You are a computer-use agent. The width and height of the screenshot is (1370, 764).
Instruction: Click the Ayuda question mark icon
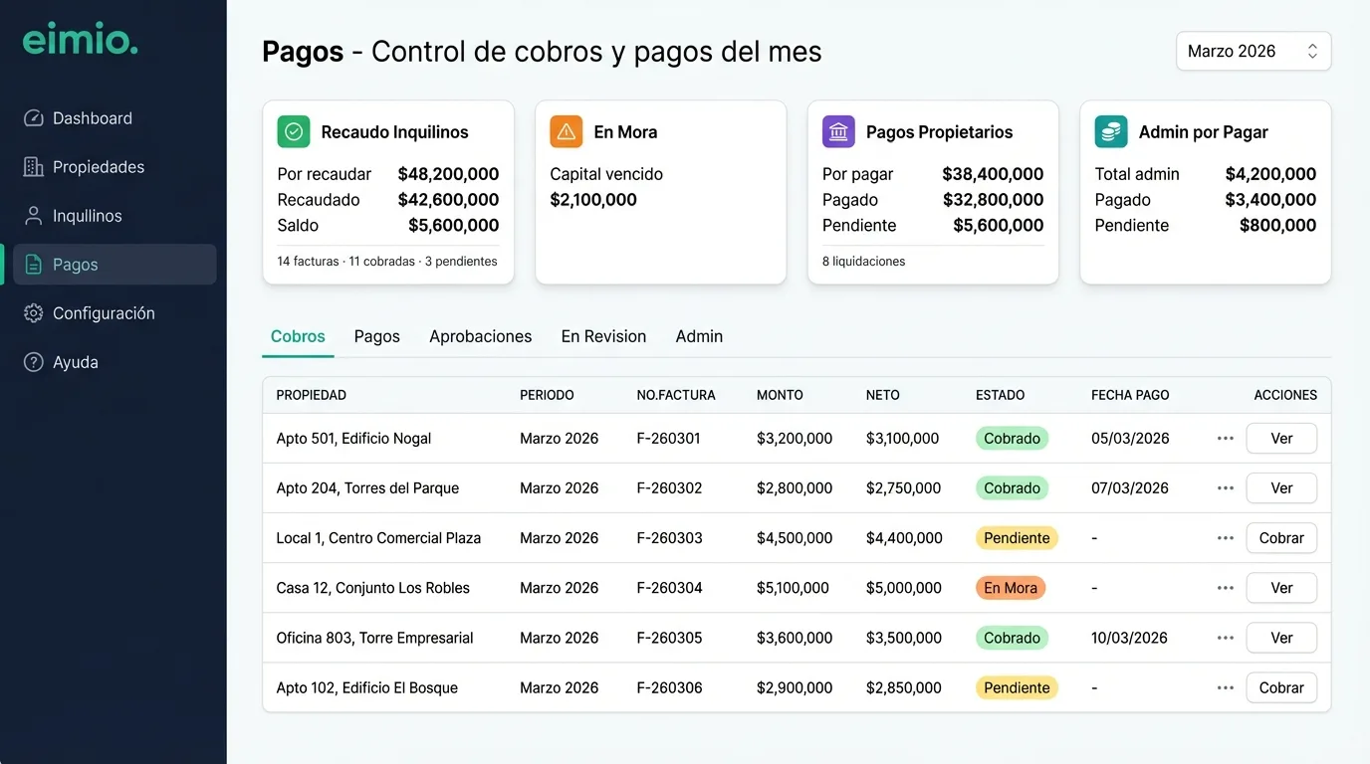(x=32, y=362)
